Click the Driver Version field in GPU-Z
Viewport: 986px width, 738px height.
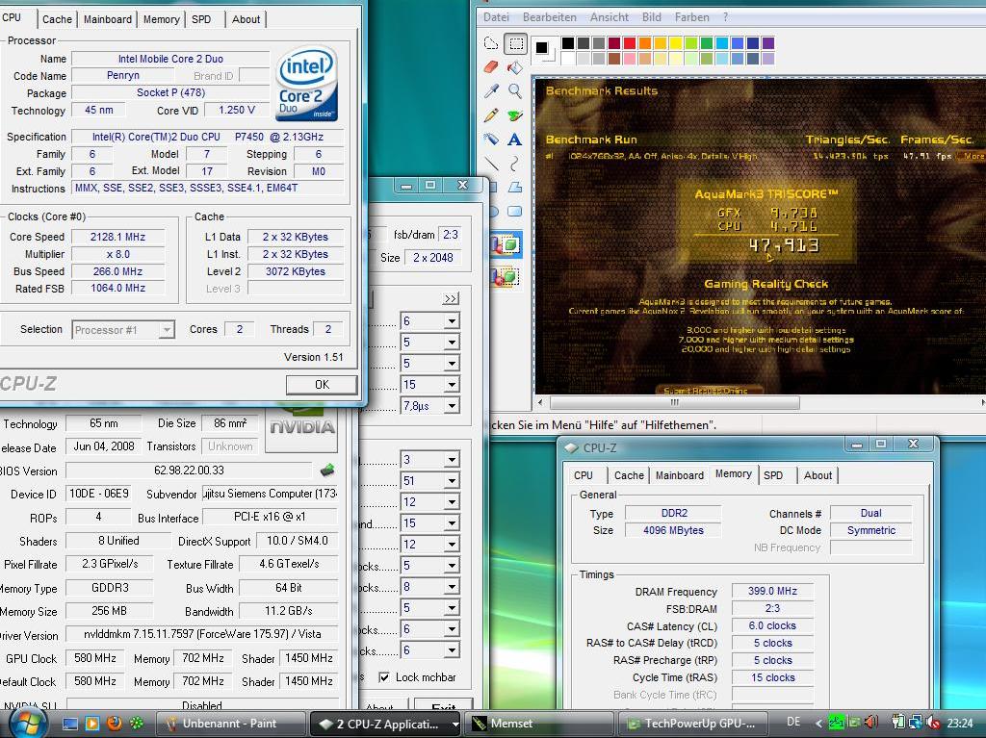(x=201, y=634)
